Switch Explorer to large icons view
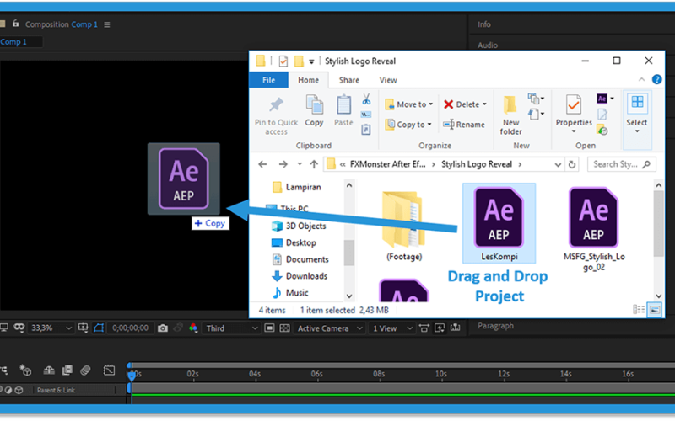675x421 pixels. (655, 310)
